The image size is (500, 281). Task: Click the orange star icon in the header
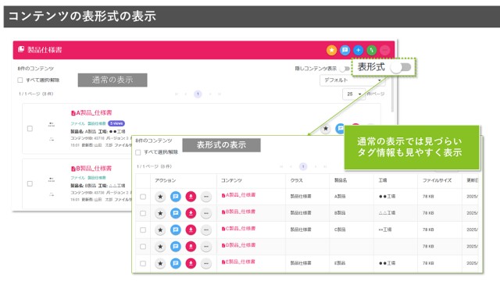(331, 50)
